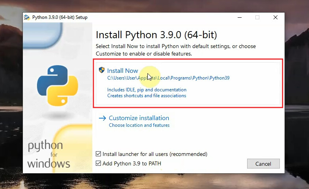Screen dimensions: 309x189
Task: Click the blue and yellow Python logo
Action: (58, 86)
